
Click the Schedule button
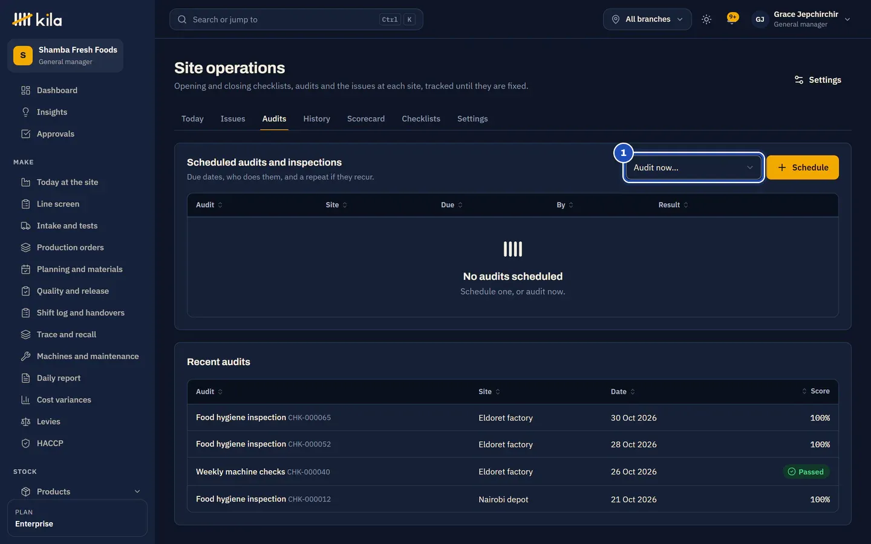click(x=803, y=167)
